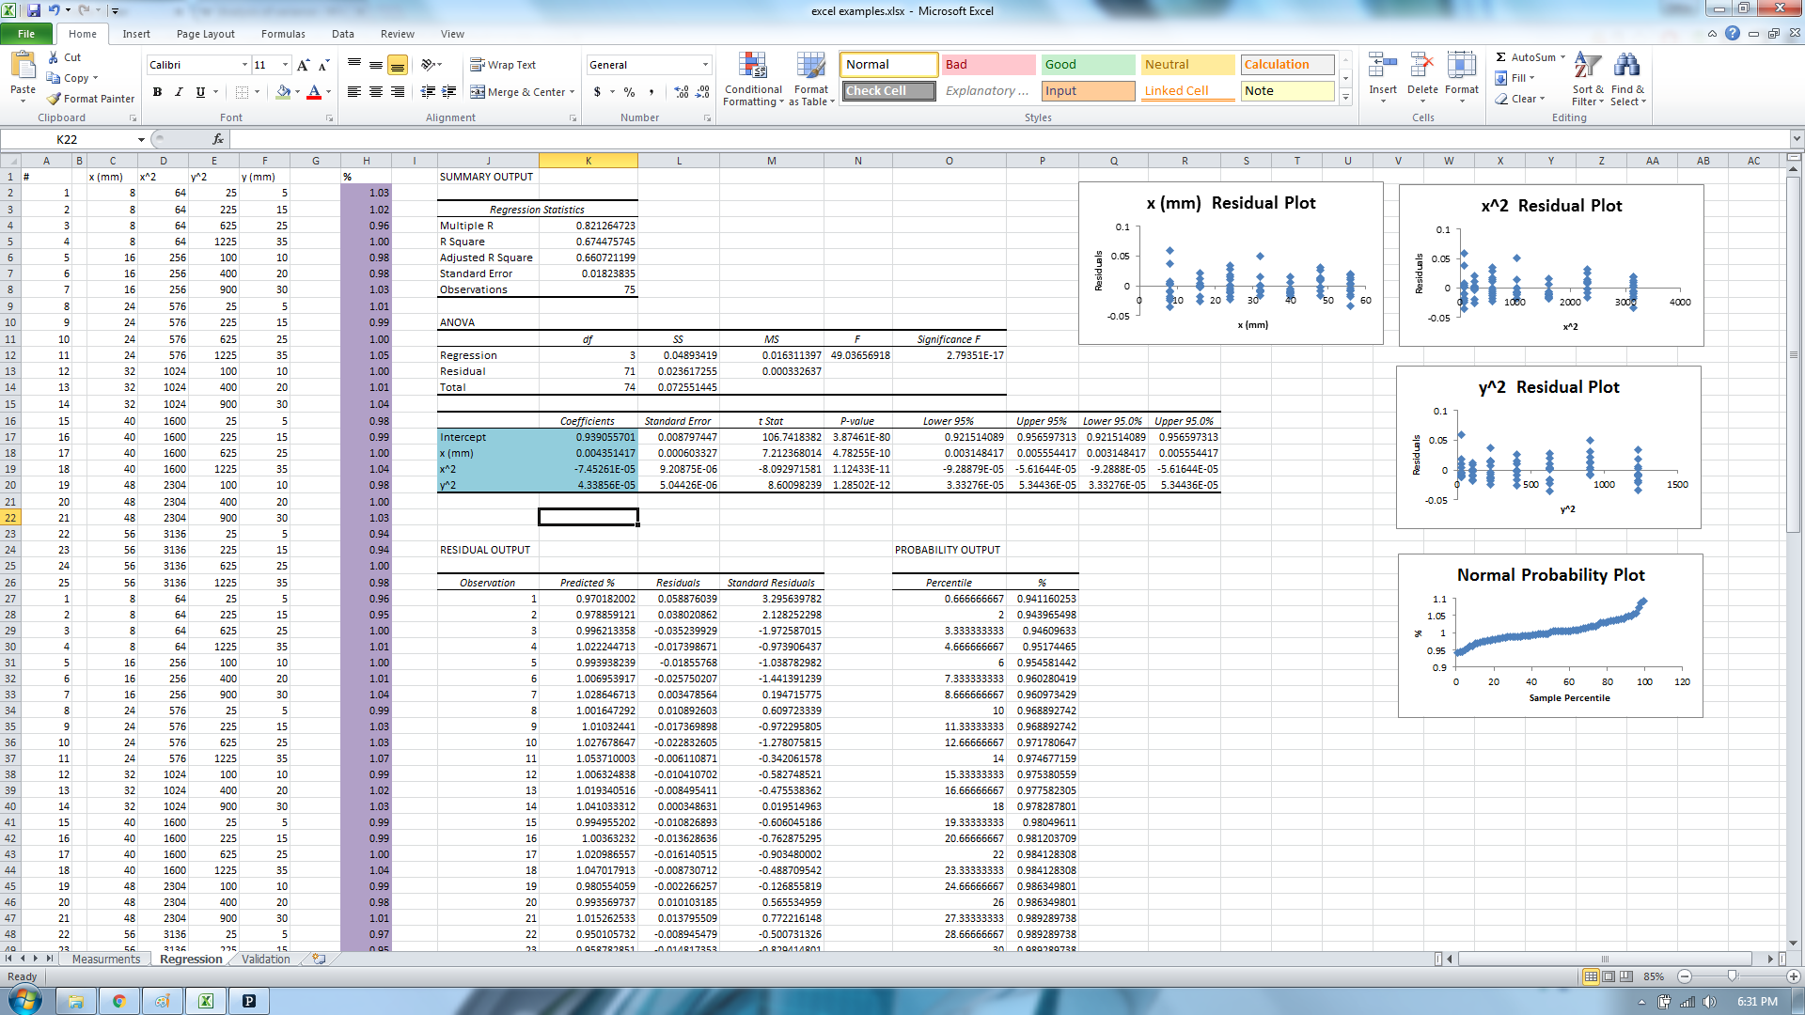1805x1015 pixels.
Task: Toggle bottom vertical alignment
Action: [398, 65]
